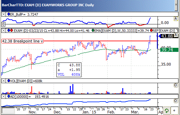Click the chart window title bar text

(48, 5)
